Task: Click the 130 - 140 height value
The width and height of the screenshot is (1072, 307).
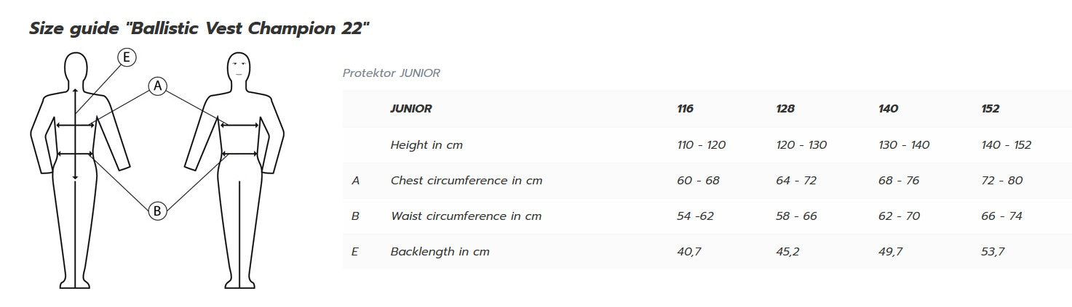Action: pyautogui.click(x=904, y=145)
